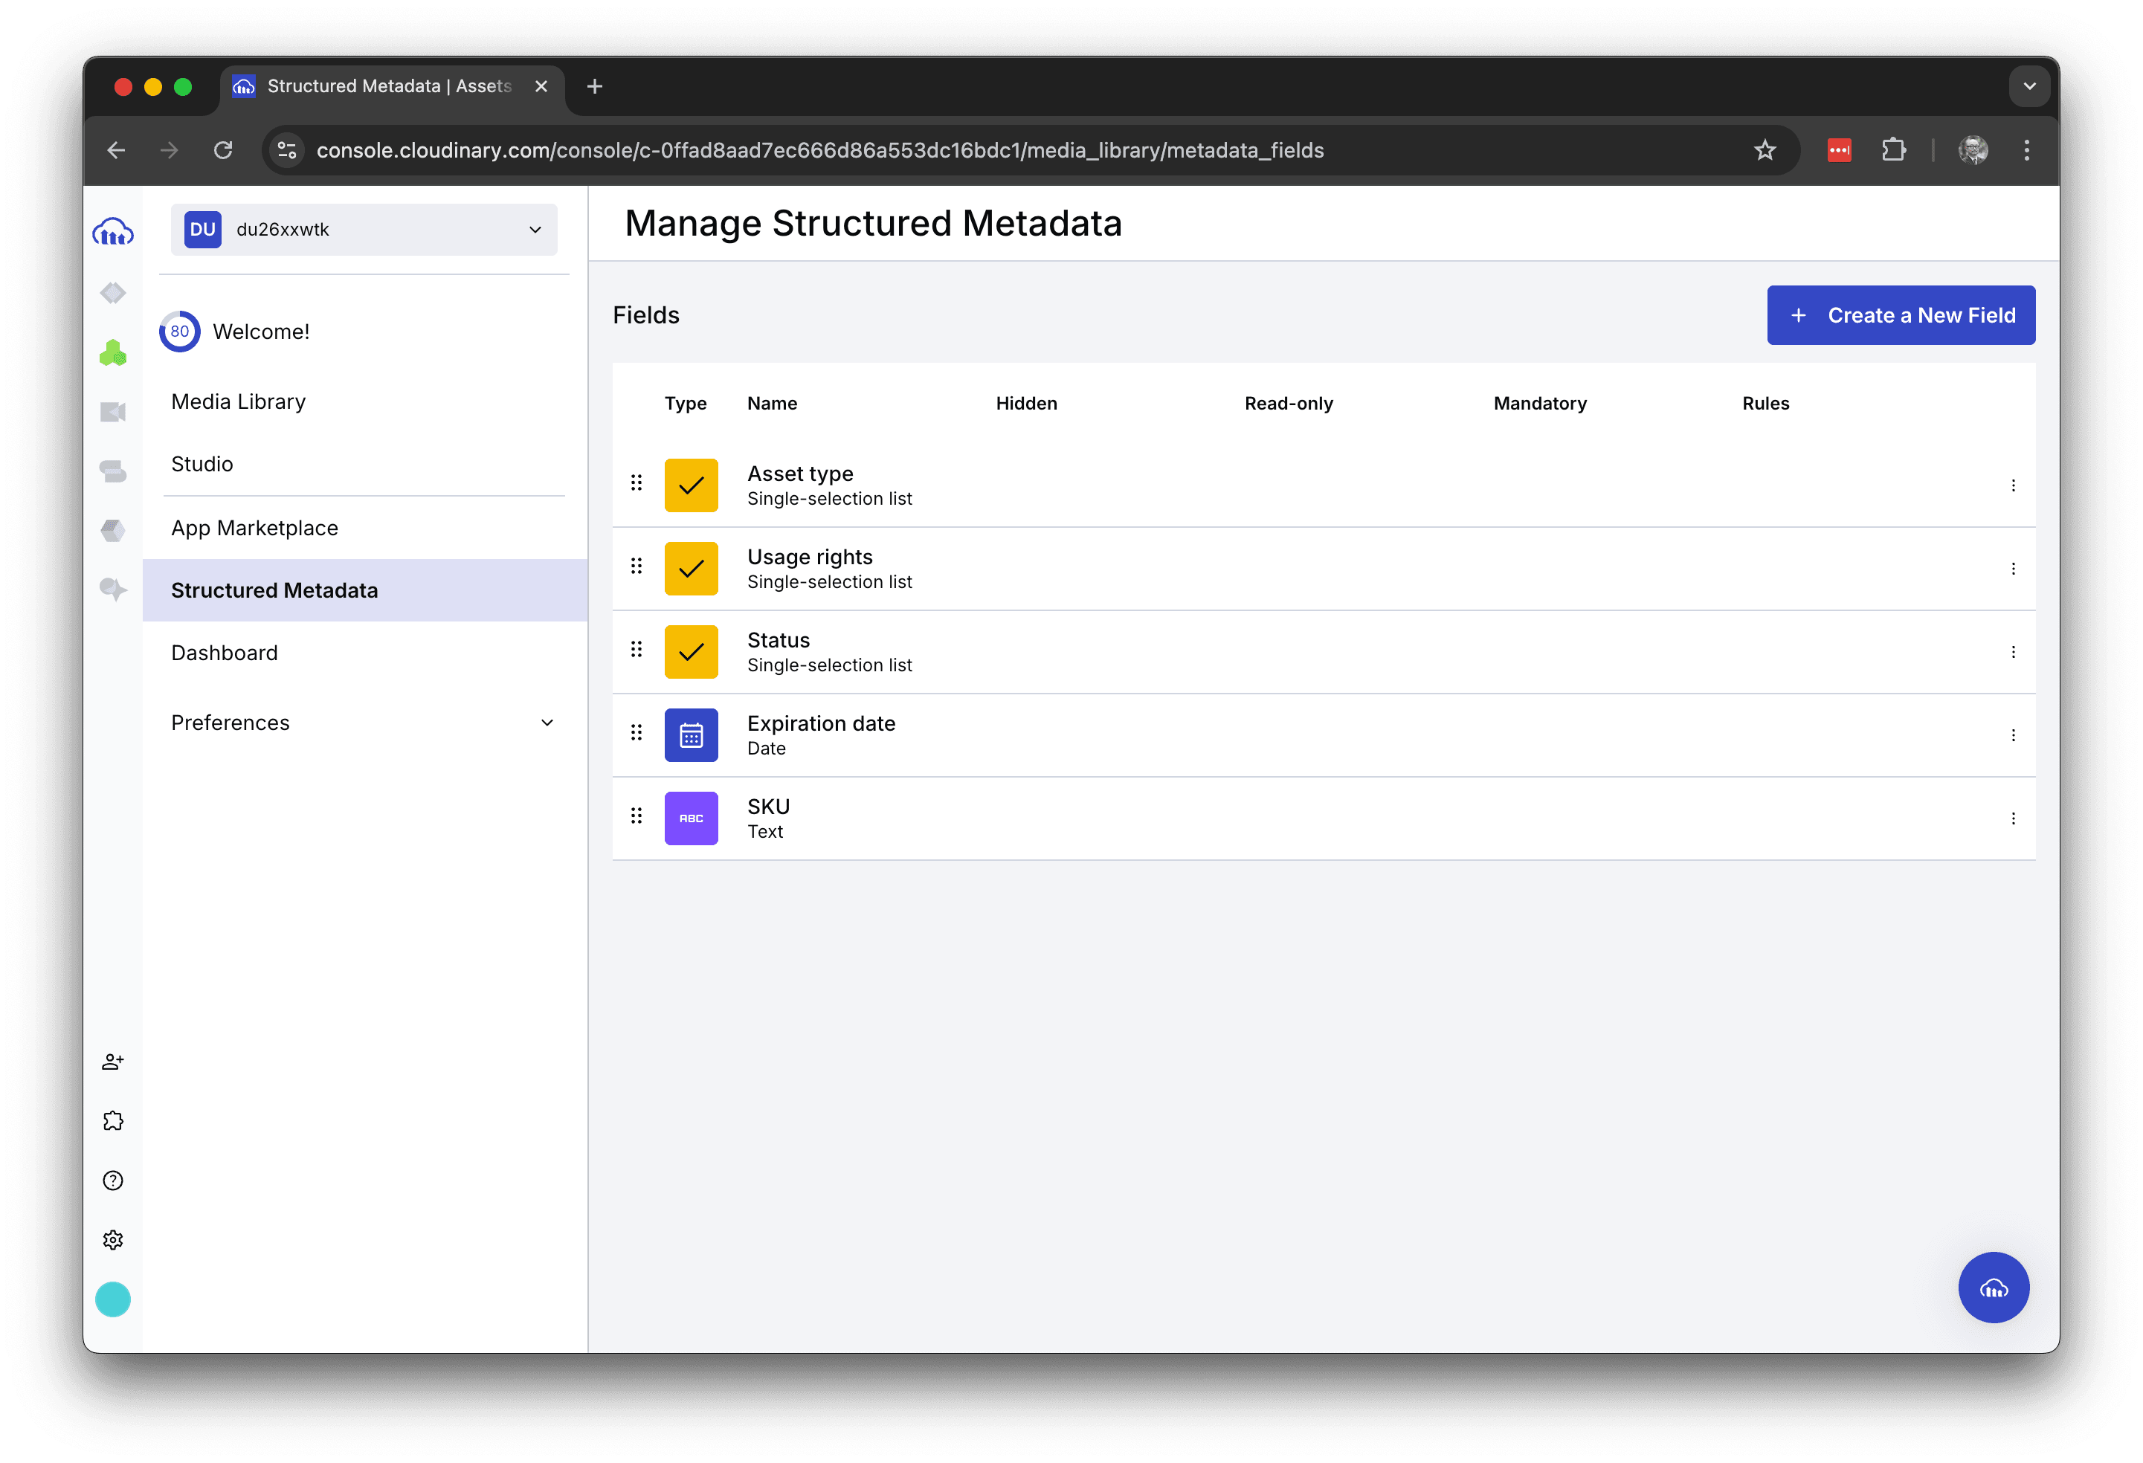Screen dimensions: 2143x1463
Task: Click the puzzle-piece add-ons sidebar icon
Action: pos(112,1121)
